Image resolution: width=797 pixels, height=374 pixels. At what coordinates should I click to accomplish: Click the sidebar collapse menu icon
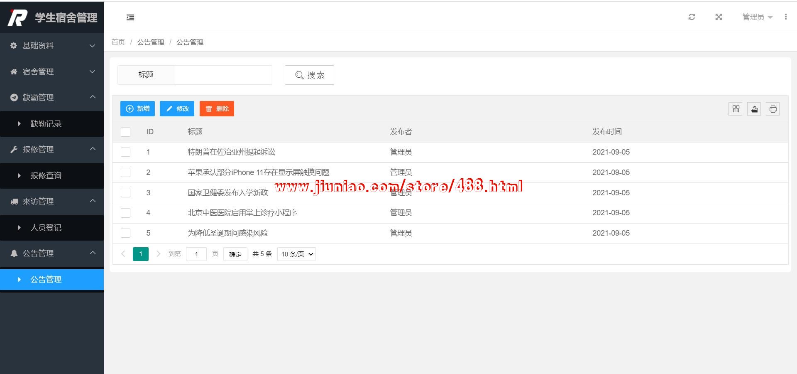(130, 17)
